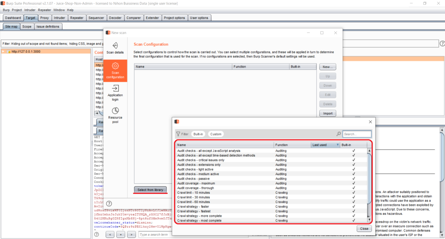Click the New... configuration button
Viewport: 445px width, 239px height.
tap(327, 67)
